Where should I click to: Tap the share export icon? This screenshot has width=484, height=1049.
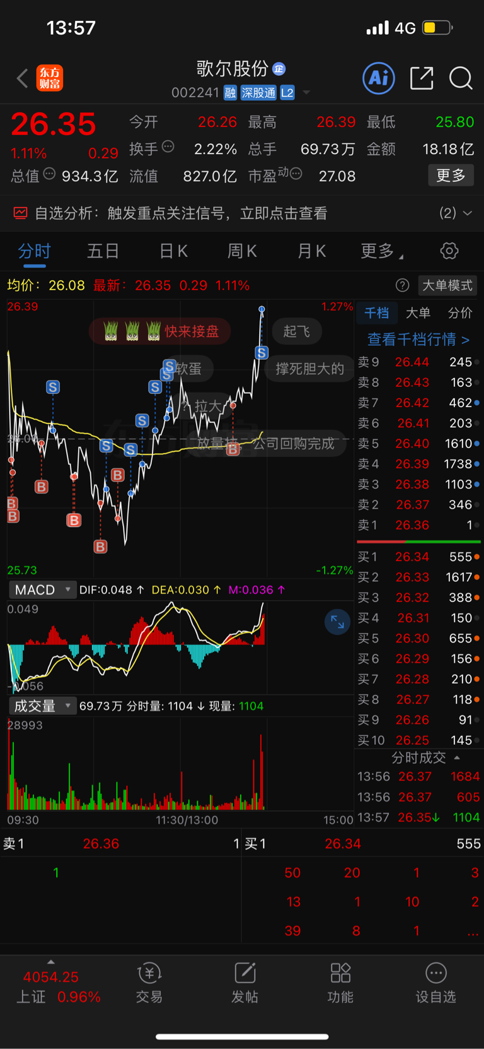[x=422, y=78]
